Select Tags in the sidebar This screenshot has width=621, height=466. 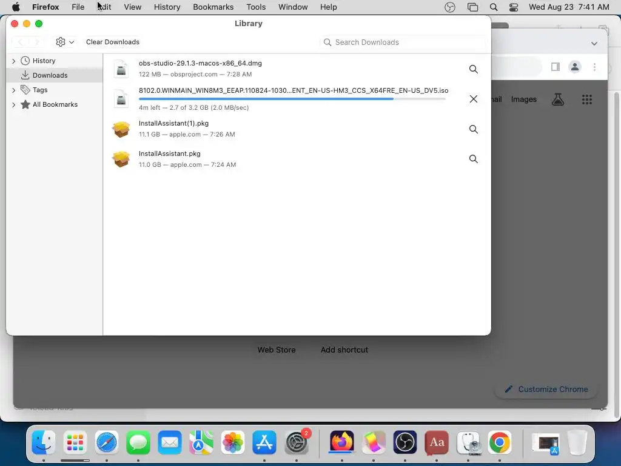click(x=40, y=90)
